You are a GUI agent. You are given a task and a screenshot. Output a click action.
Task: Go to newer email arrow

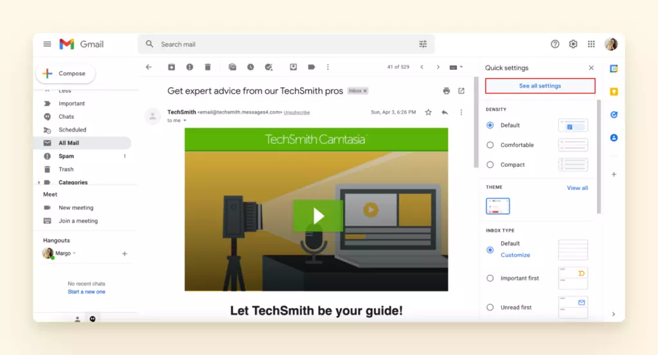(x=422, y=67)
